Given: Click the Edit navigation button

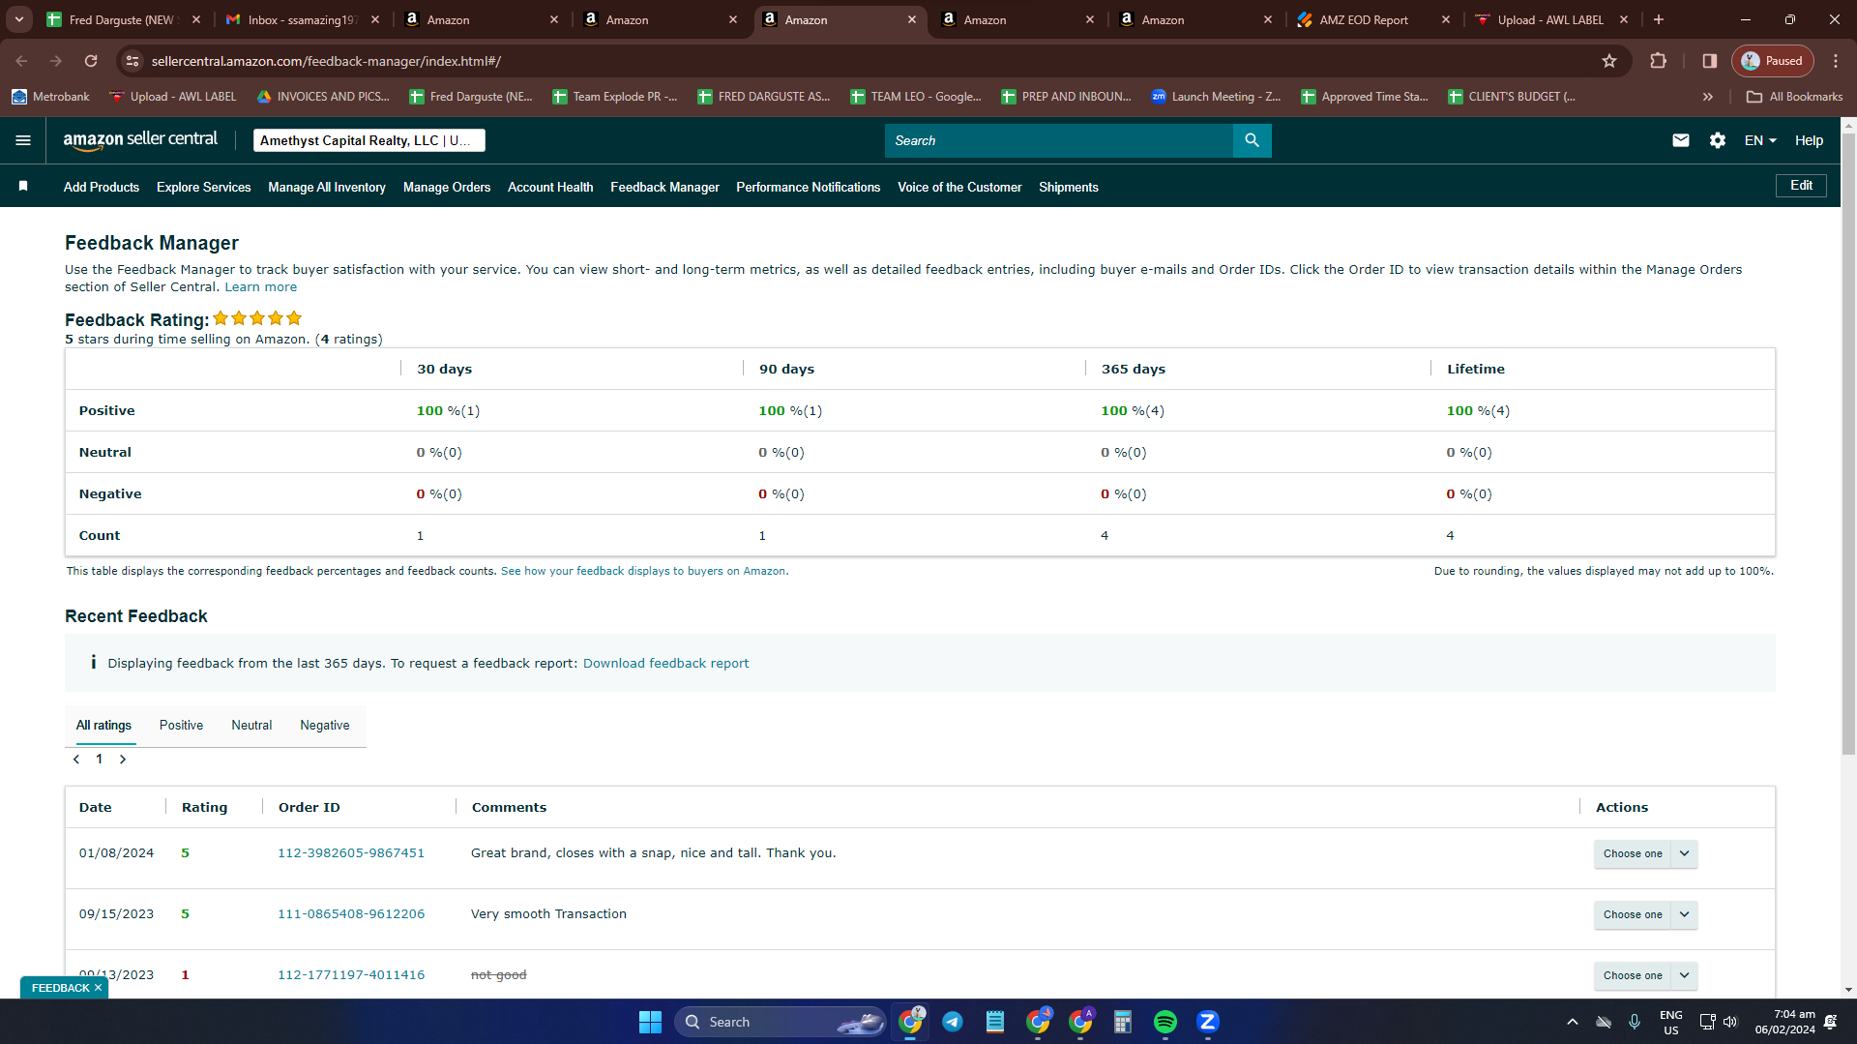Looking at the screenshot, I should [x=1801, y=186].
